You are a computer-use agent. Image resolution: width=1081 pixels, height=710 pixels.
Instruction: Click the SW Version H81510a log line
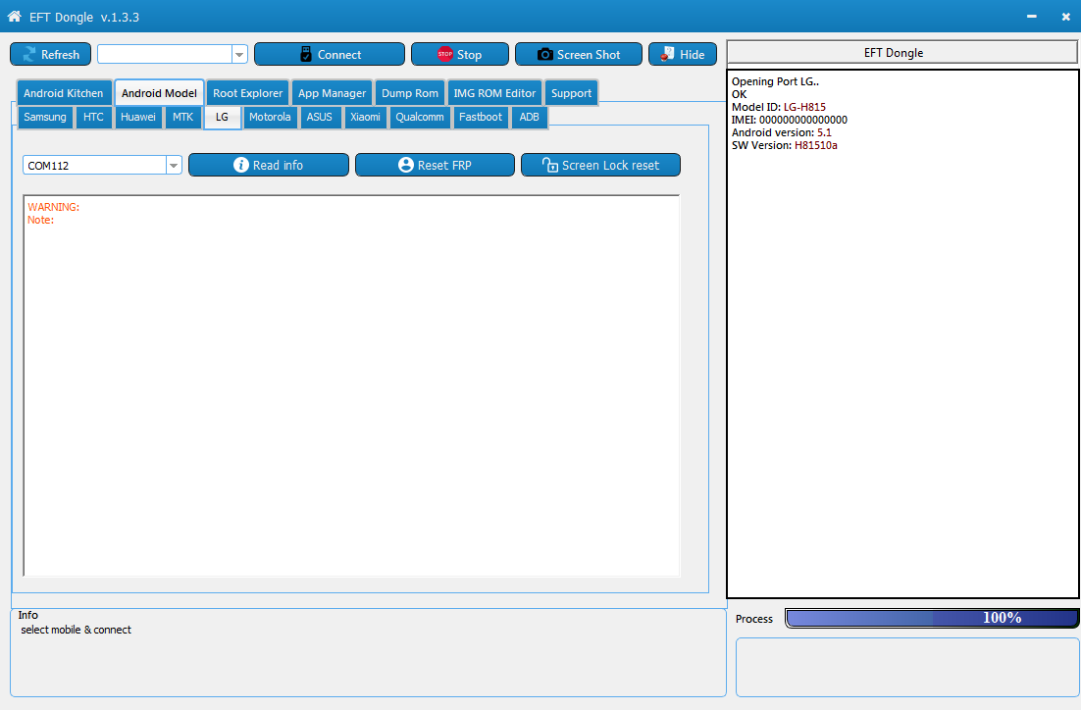784,145
